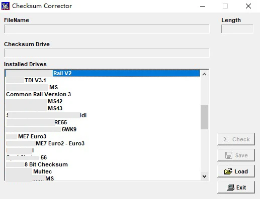Select the RE55 drive entry
Viewport: 260px width, 199px height.
[x=103, y=122]
